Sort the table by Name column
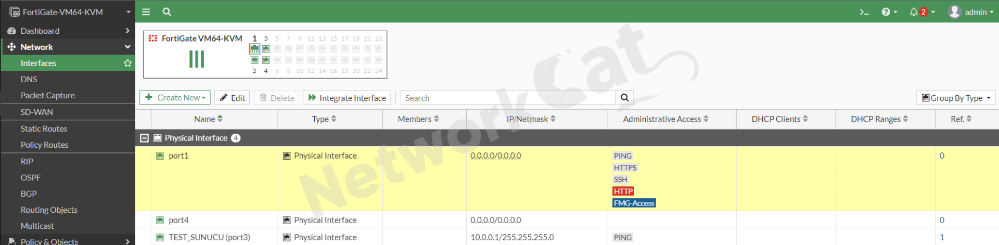 [208, 119]
